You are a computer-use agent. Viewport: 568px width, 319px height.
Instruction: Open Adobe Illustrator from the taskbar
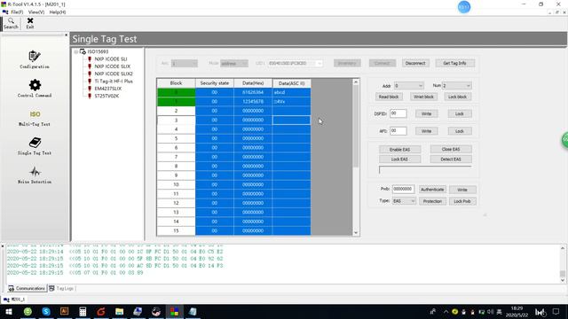64,311
